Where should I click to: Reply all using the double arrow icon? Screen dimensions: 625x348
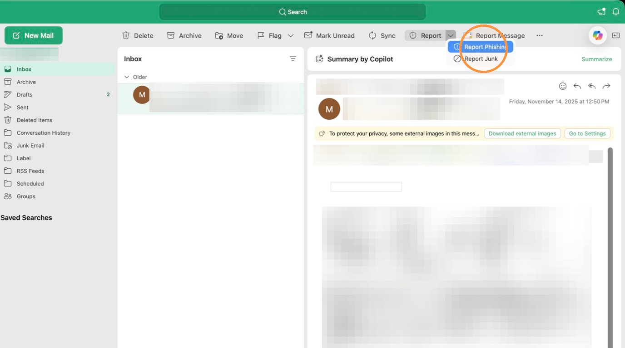coord(592,86)
